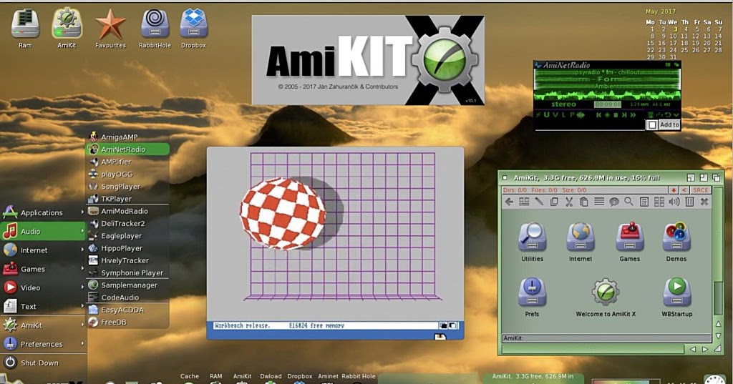Click the list view lines toolbar icon
733x384 pixels.
coord(599,202)
